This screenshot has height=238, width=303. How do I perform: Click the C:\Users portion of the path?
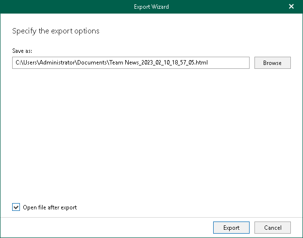click(24, 63)
